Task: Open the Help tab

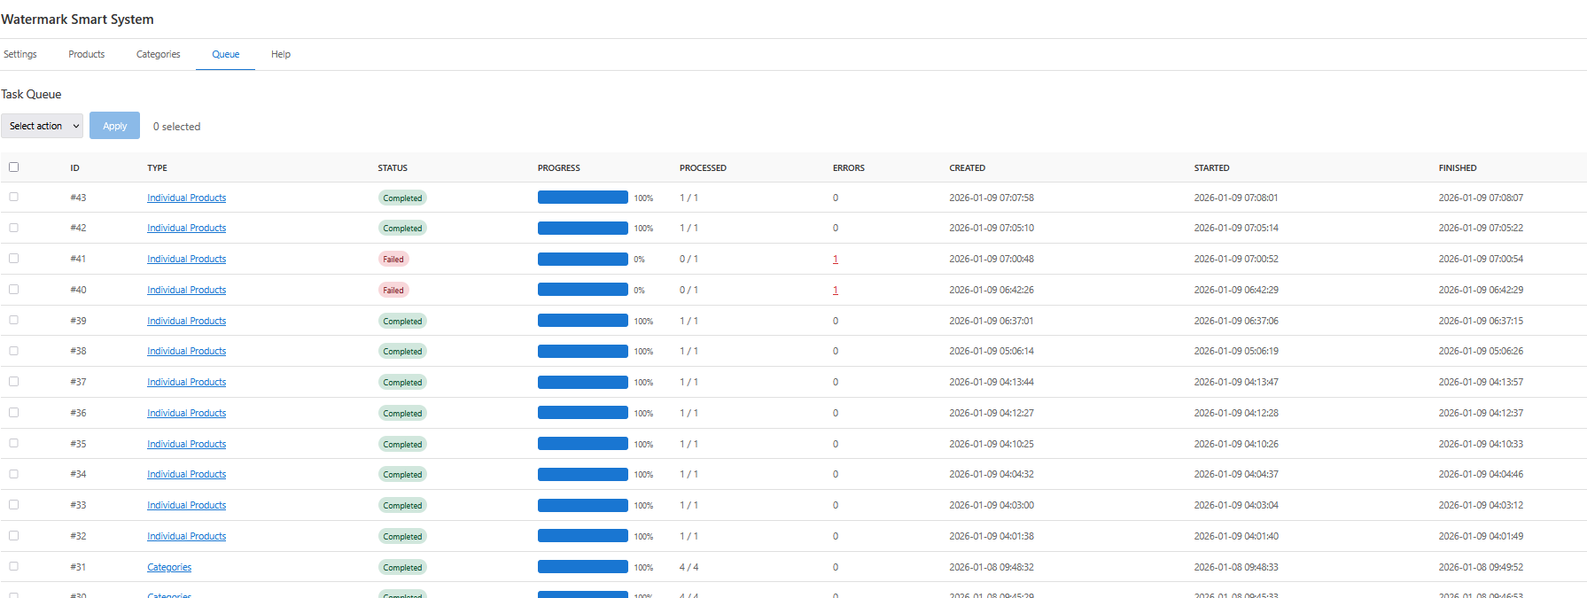Action: [x=281, y=54]
